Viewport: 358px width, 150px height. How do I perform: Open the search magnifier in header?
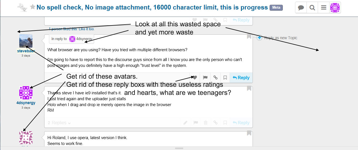tap(312, 8)
